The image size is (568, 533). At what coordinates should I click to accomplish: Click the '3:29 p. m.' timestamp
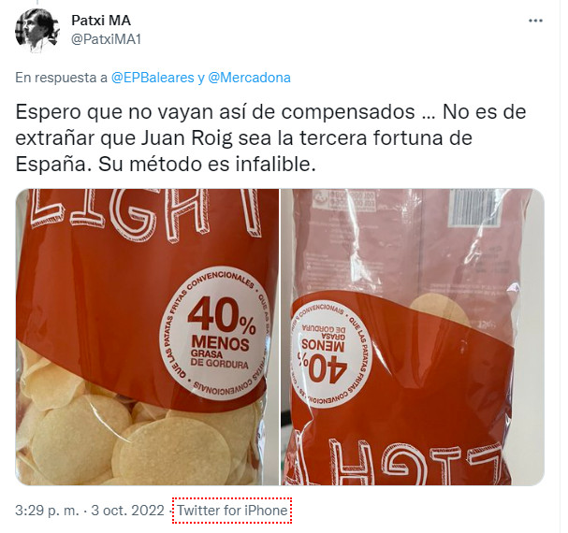[x=47, y=511]
